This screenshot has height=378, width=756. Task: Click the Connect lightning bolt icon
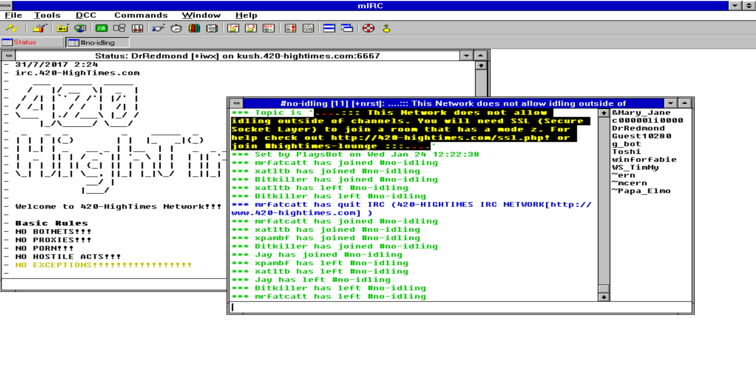[12, 28]
